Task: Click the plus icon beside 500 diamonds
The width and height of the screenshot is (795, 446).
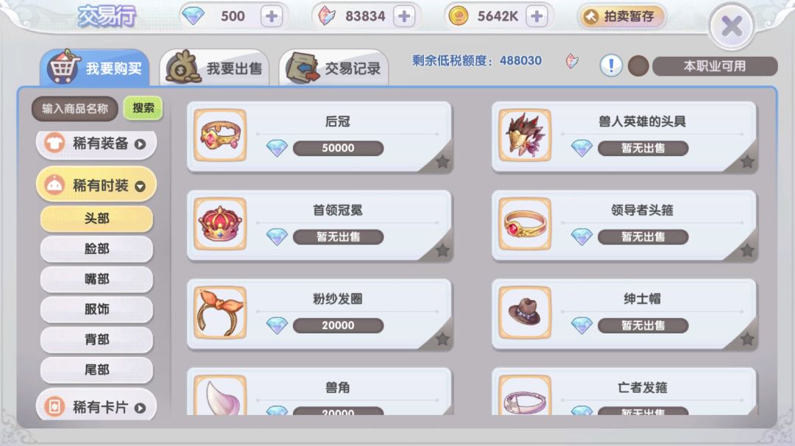Action: click(271, 17)
